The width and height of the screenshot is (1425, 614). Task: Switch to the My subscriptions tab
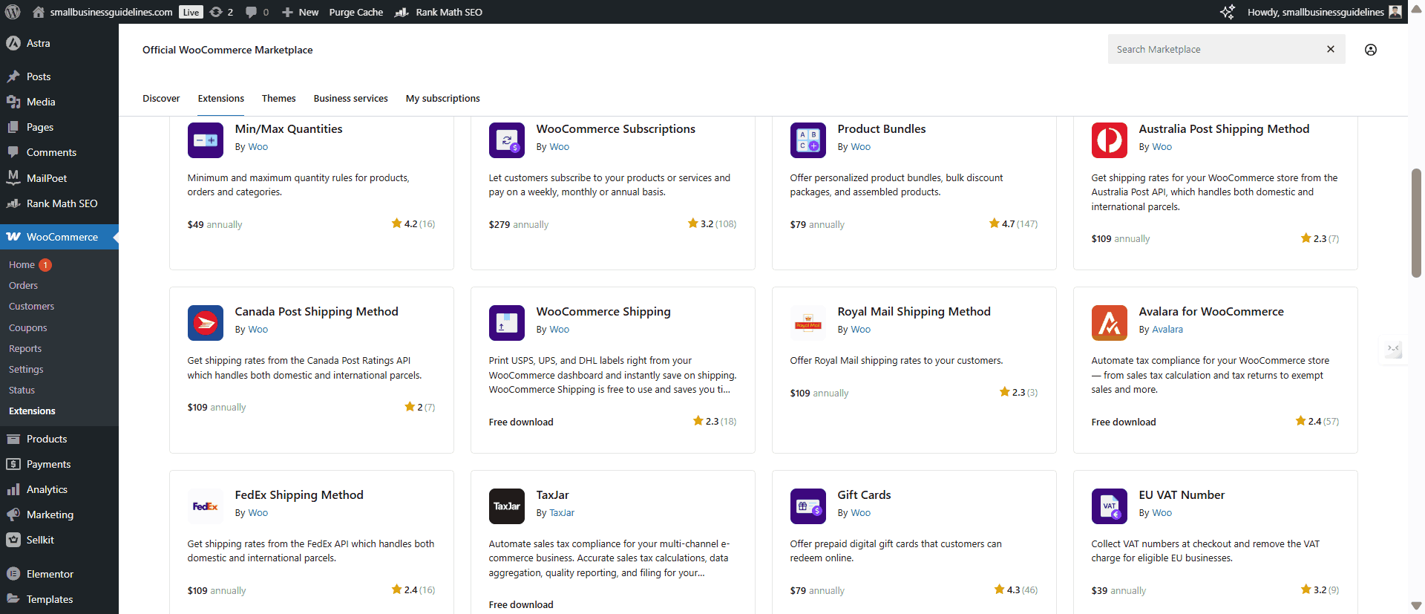pos(442,98)
